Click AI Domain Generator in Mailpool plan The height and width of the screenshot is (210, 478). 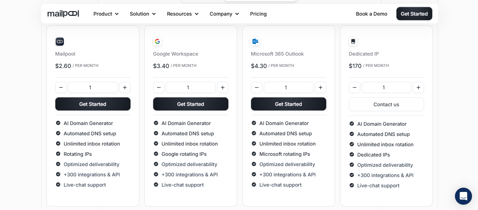tap(88, 123)
